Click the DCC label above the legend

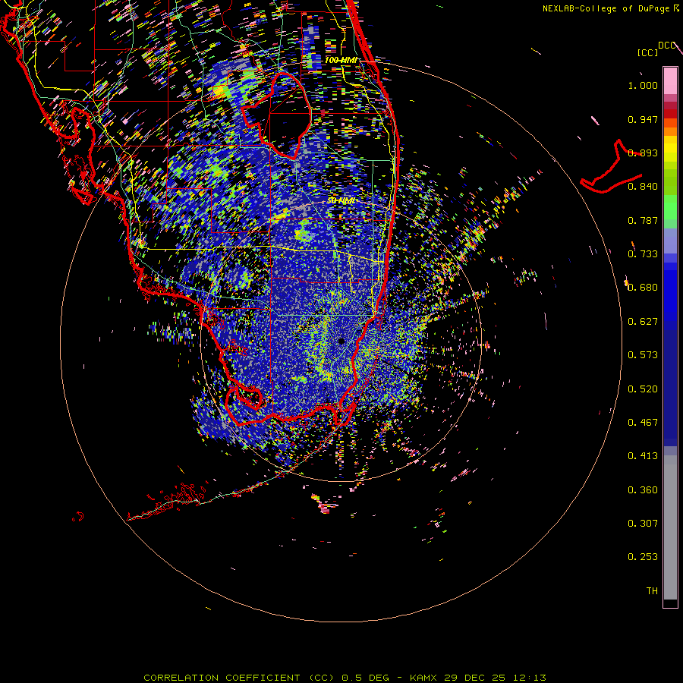tap(666, 46)
